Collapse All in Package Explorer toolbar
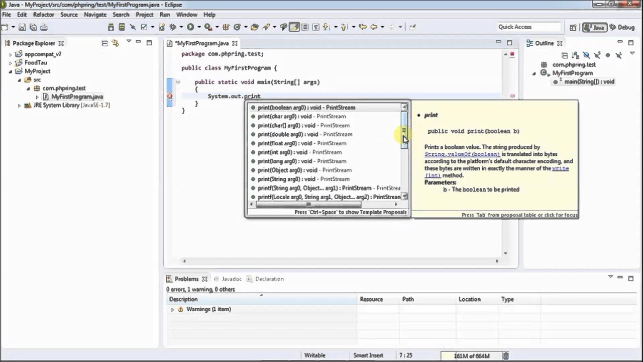The height and width of the screenshot is (362, 643). 104,43
